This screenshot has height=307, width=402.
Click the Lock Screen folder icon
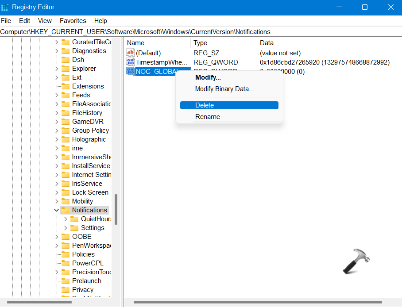tap(66, 192)
